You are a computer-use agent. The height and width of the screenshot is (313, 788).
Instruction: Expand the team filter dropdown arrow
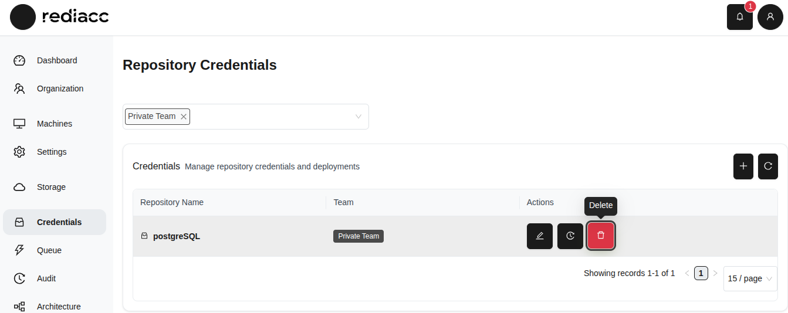tap(358, 117)
